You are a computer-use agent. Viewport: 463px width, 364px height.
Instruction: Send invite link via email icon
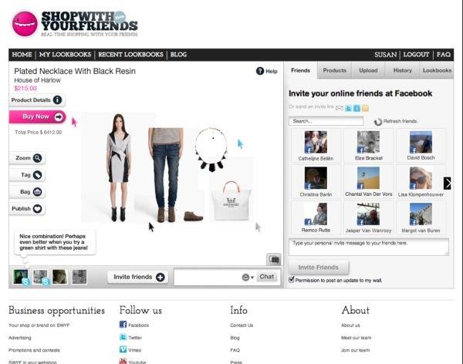(x=340, y=108)
